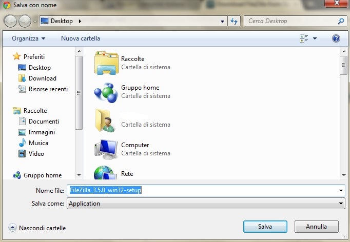Open the view options dropdown arrow
Image resolution: width=350 pixels, height=242 pixels.
pyautogui.click(x=315, y=38)
